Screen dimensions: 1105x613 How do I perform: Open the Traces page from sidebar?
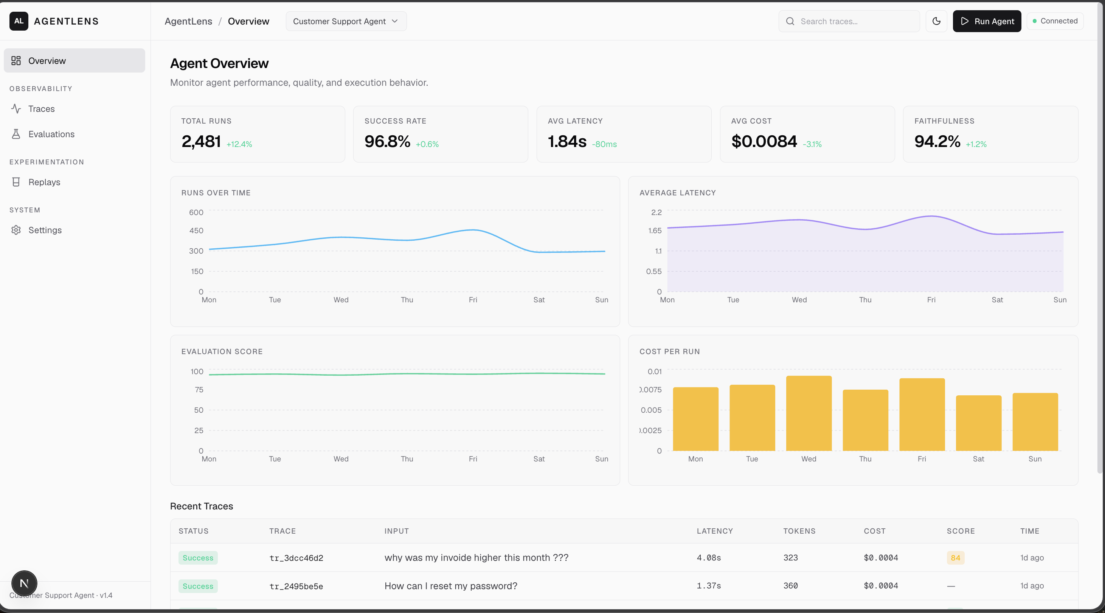pos(74,108)
